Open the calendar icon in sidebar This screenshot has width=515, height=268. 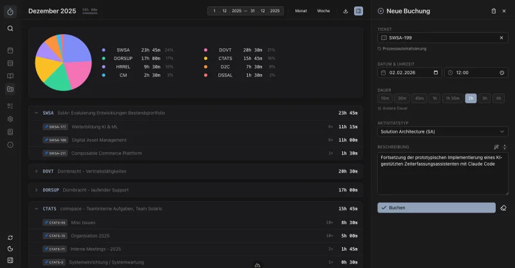click(10, 50)
